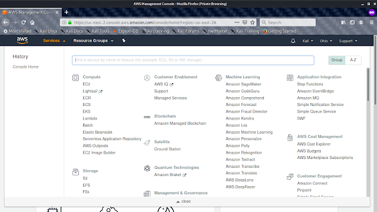Image resolution: width=377 pixels, height=212 pixels.
Task: Switch the service list to Group view
Action: point(336,60)
